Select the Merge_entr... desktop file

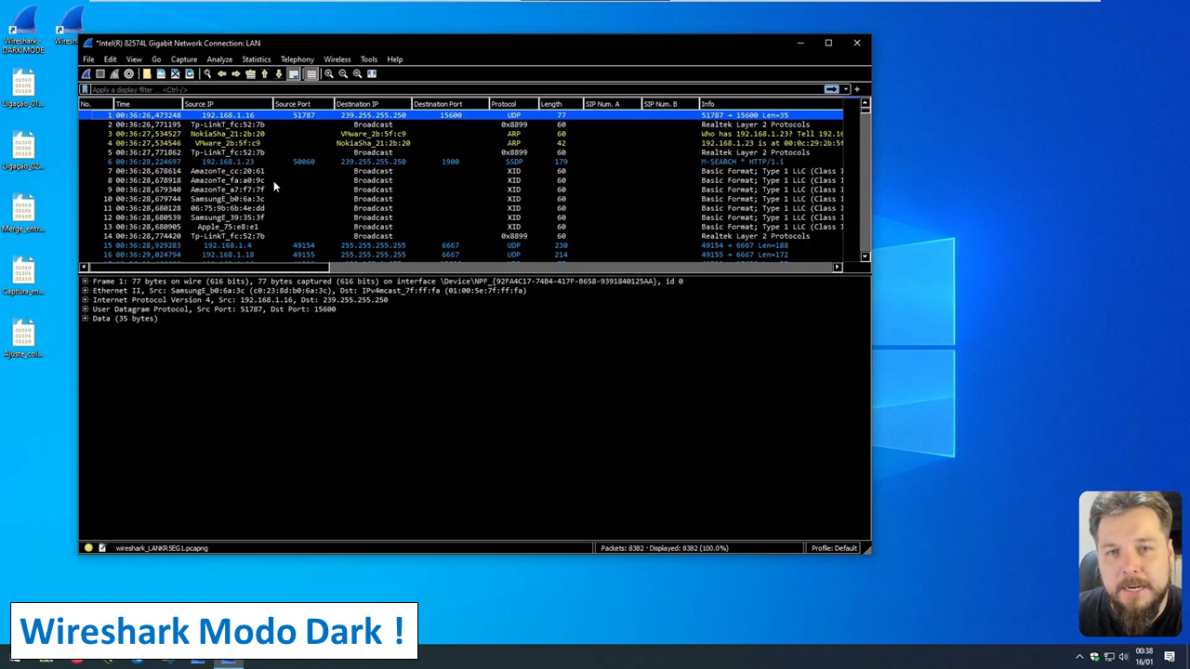pos(23,215)
